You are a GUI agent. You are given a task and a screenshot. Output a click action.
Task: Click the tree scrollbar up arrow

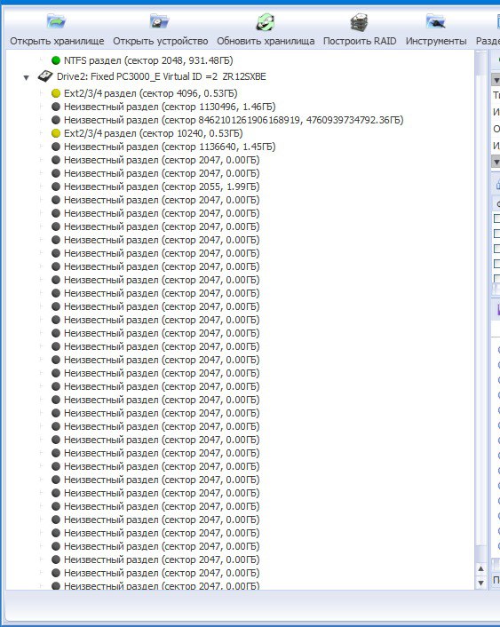click(x=480, y=568)
